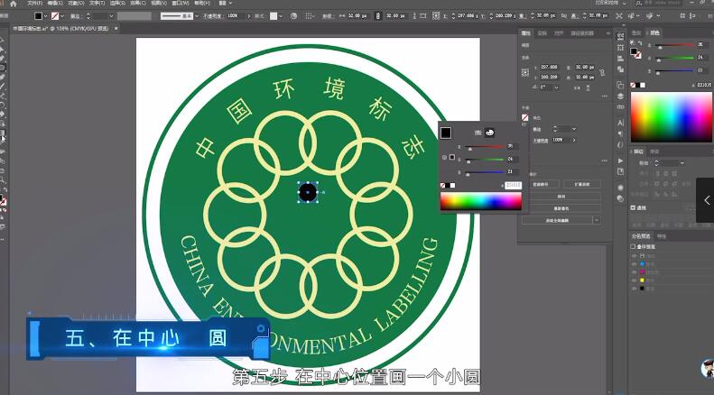Click the Home icon in the menu bar
The image size is (714, 395).
(x=14, y=4)
